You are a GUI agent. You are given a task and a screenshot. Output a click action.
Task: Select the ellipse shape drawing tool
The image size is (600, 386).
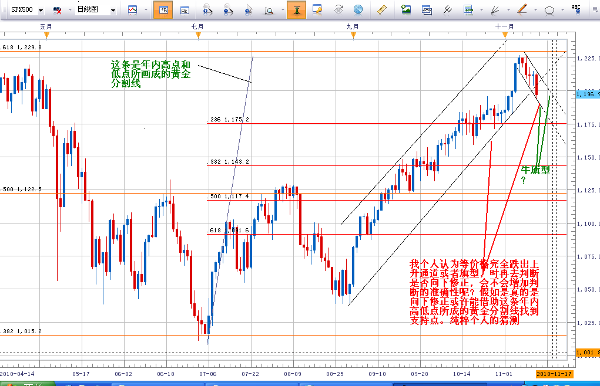[x=549, y=11]
